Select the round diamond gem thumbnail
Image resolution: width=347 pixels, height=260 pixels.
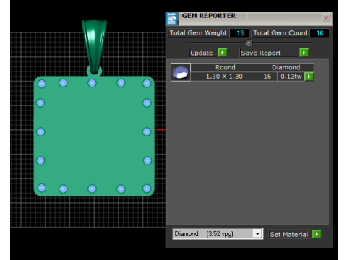pos(181,72)
